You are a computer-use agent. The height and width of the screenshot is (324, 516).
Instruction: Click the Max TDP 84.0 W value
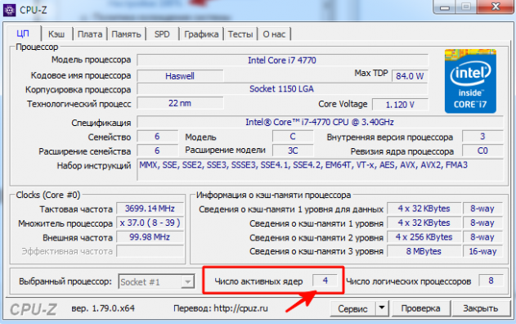[x=410, y=76]
